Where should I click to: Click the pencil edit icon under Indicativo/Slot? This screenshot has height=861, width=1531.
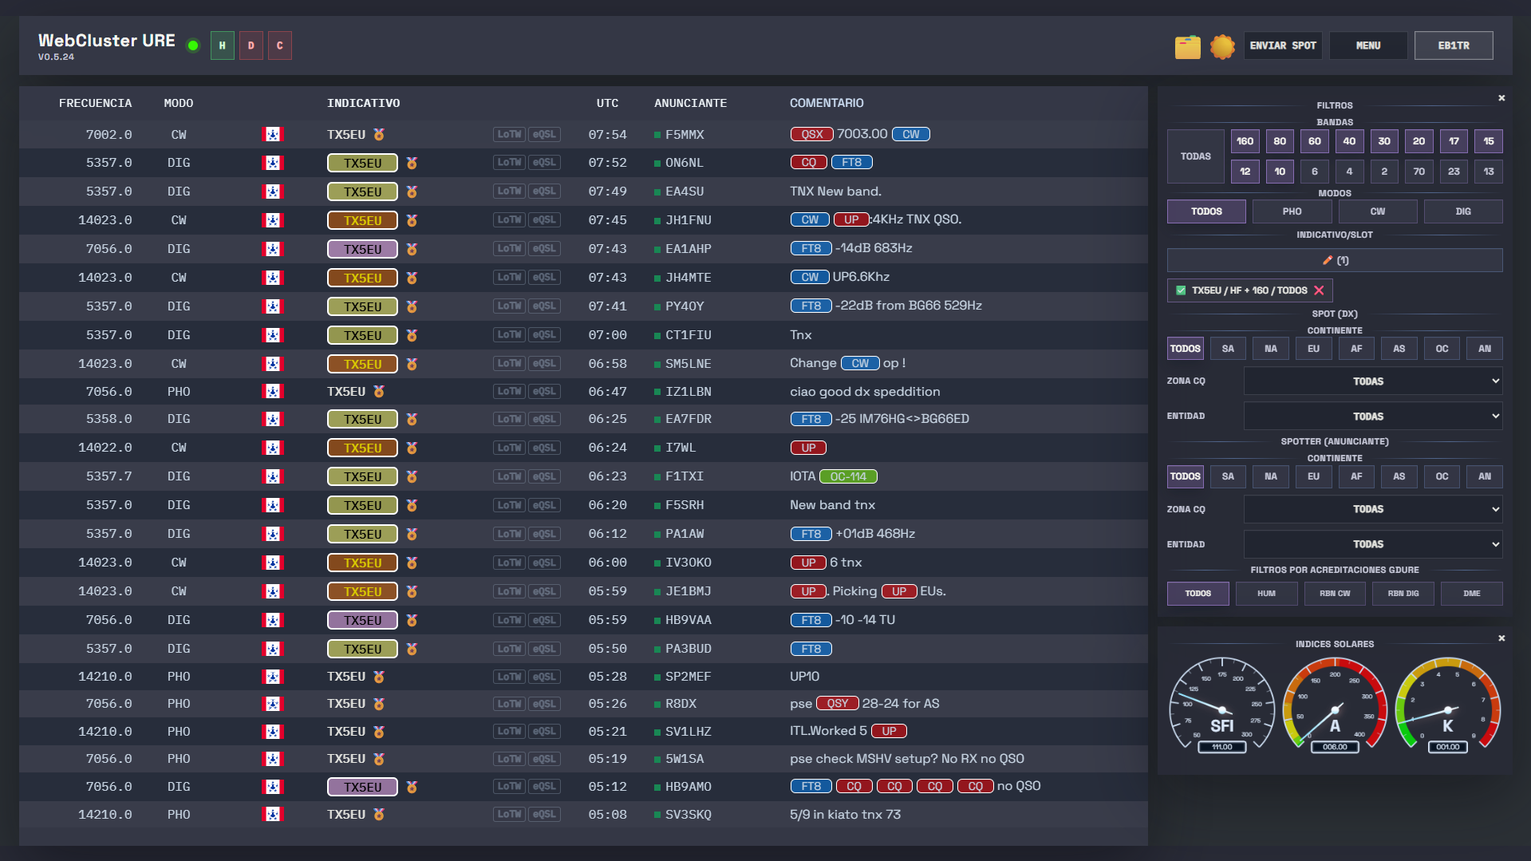[x=1327, y=260]
